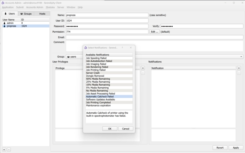Viewport: 245px width, 153px height.
Task: Switch to the Users tab
Action: [10, 14]
